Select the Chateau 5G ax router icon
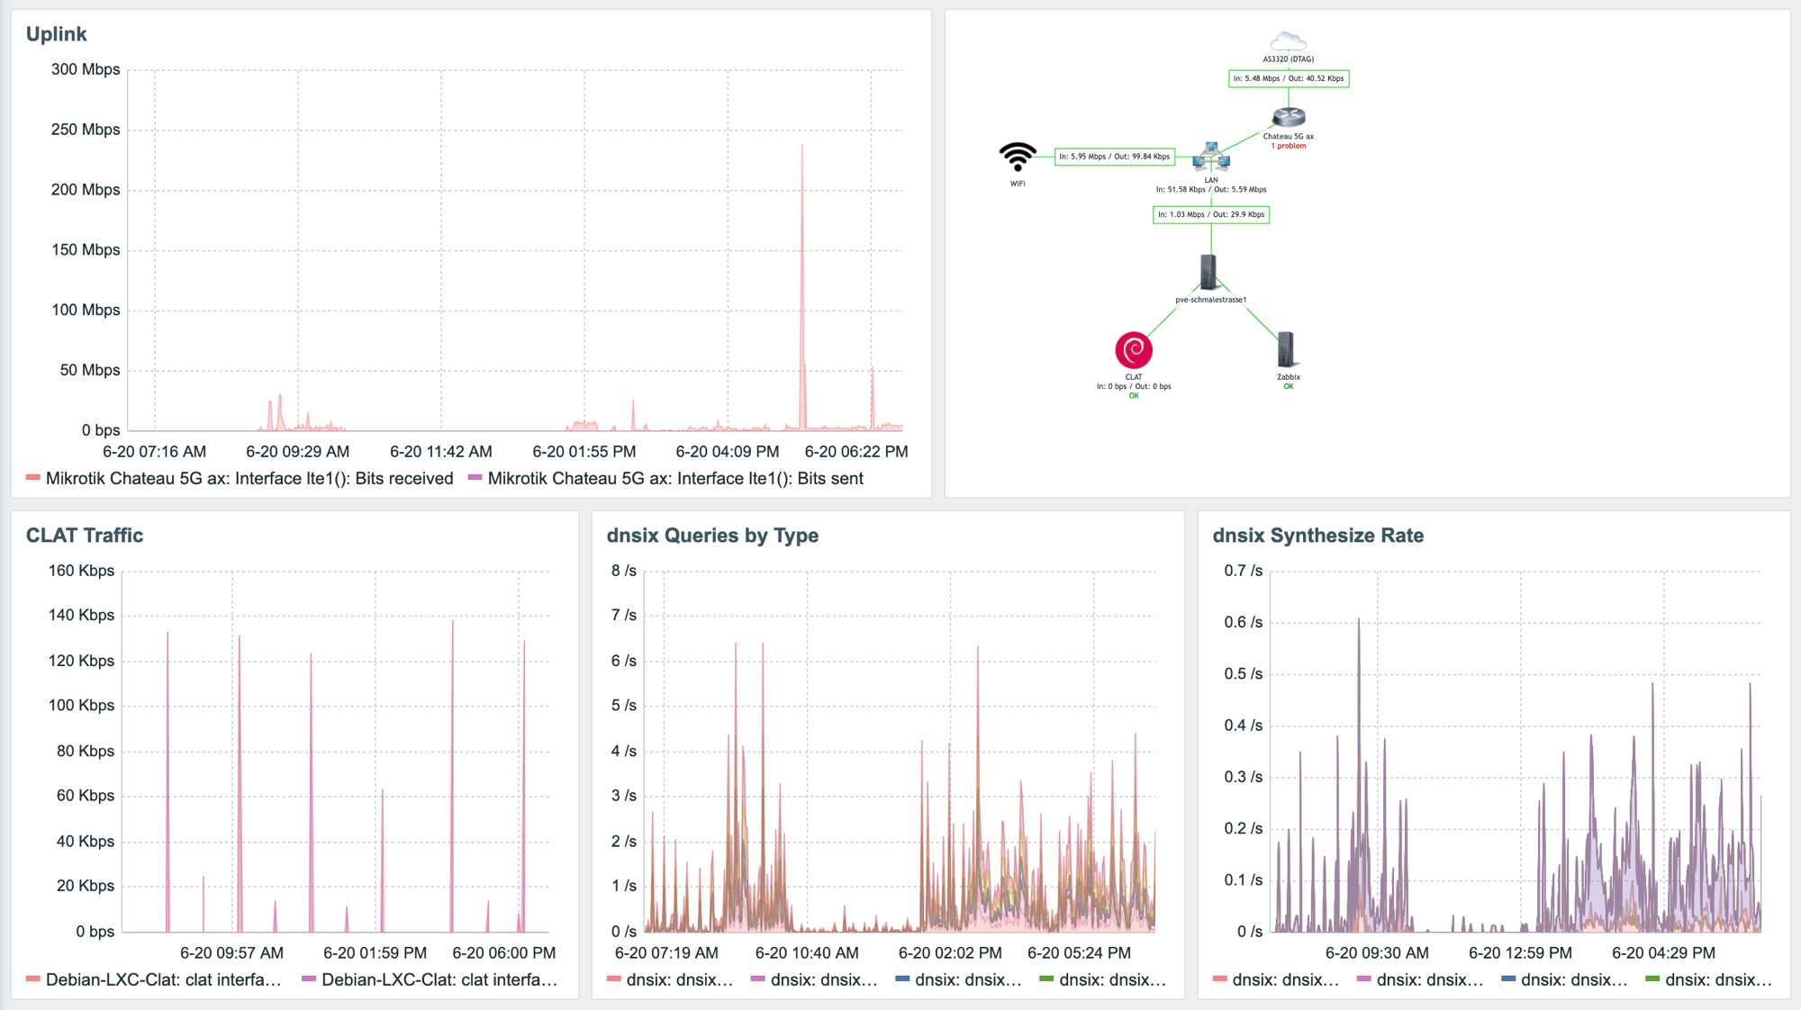Screen dimensions: 1801x1010 [x=1289, y=117]
